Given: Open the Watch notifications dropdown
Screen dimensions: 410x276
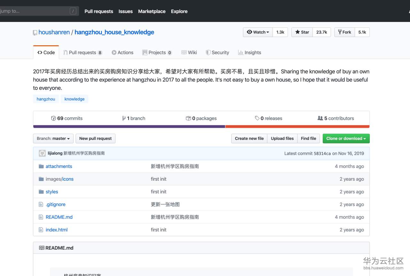Looking at the screenshot, I should [258, 32].
